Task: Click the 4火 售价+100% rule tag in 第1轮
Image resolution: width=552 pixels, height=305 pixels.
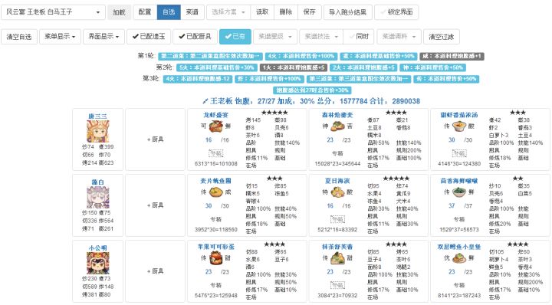Action: coord(301,56)
